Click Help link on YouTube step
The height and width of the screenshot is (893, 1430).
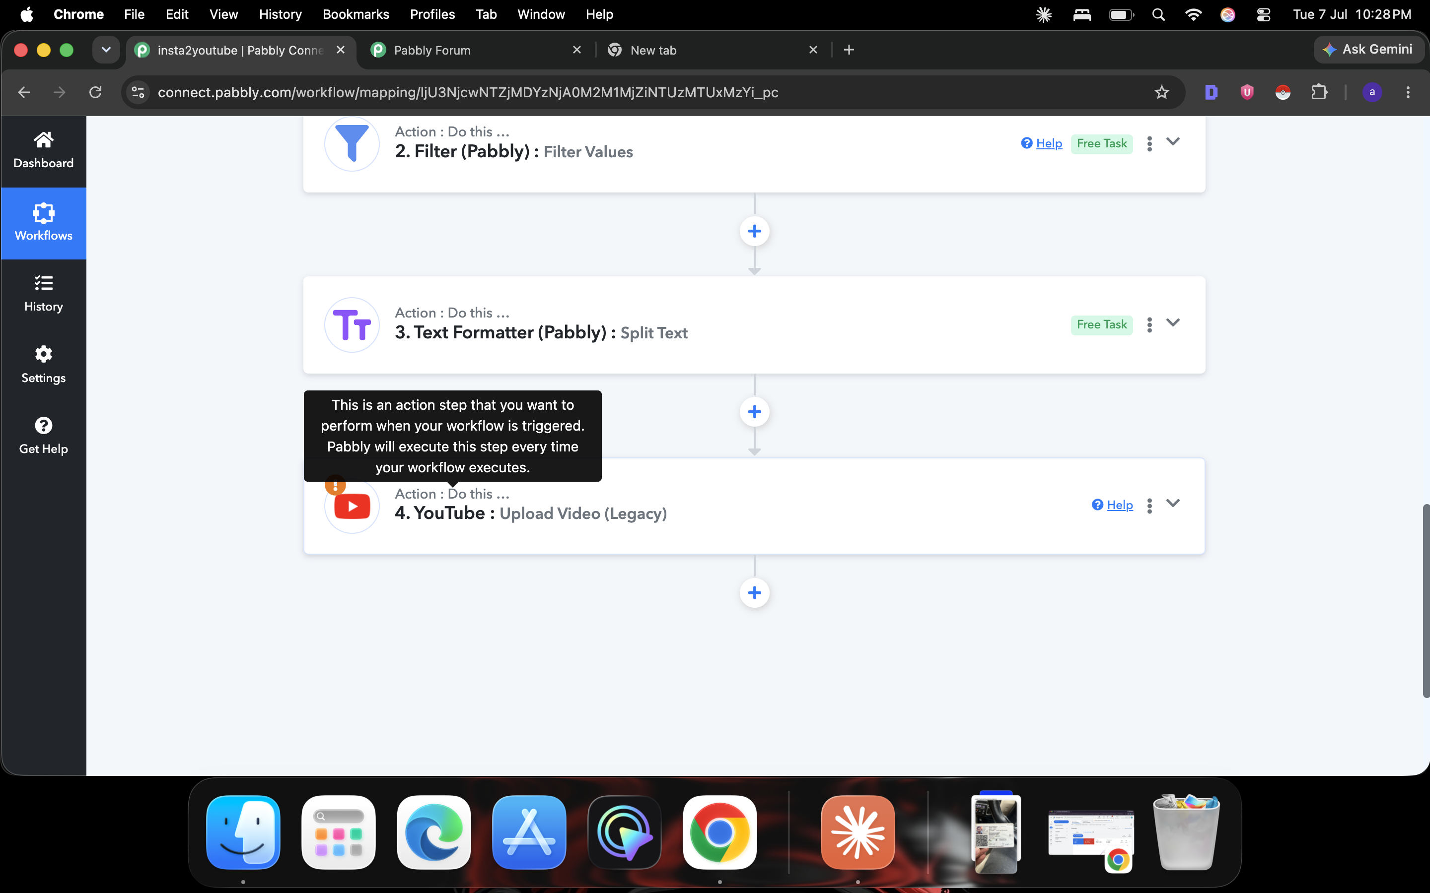[1119, 505]
